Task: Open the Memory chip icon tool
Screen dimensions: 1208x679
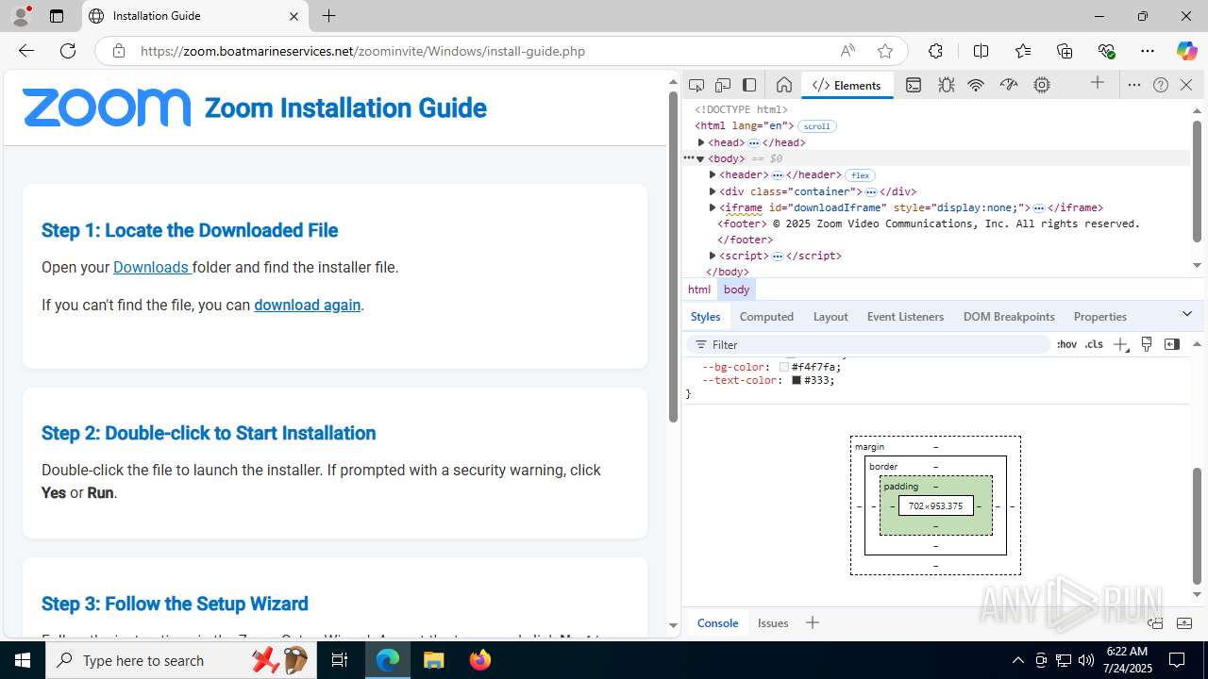Action: click(x=1042, y=85)
